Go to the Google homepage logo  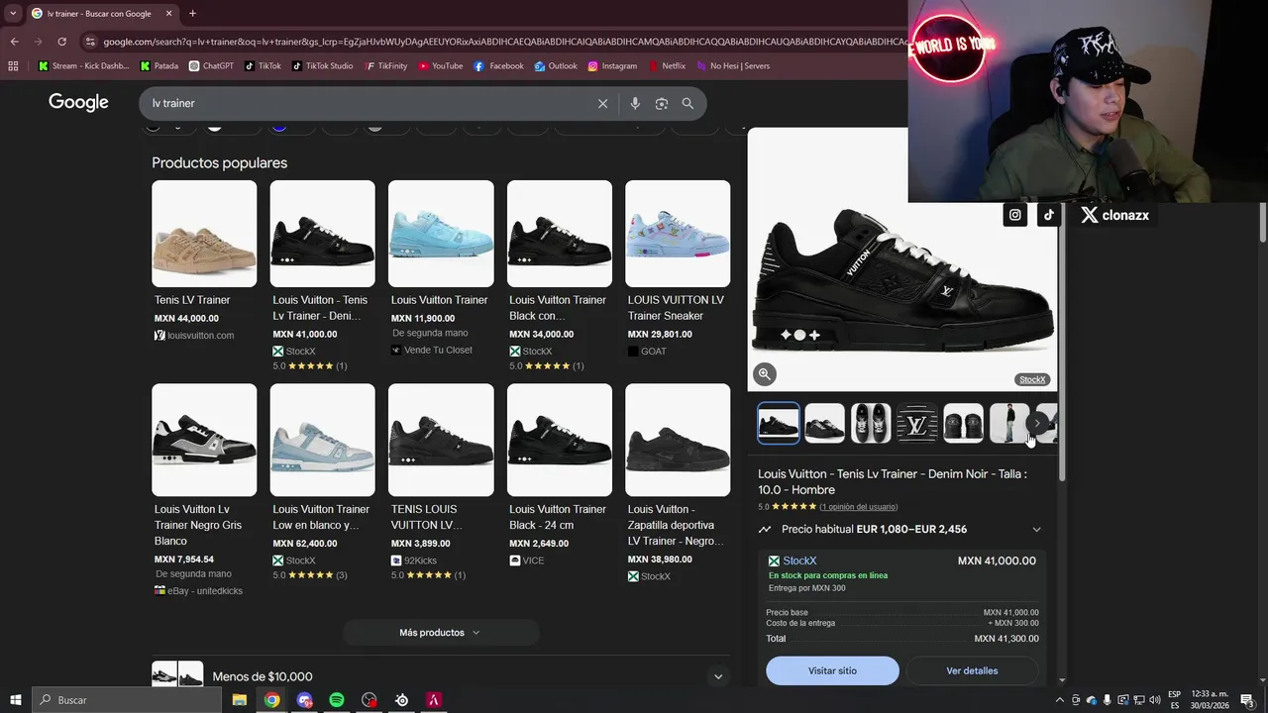[78, 103]
